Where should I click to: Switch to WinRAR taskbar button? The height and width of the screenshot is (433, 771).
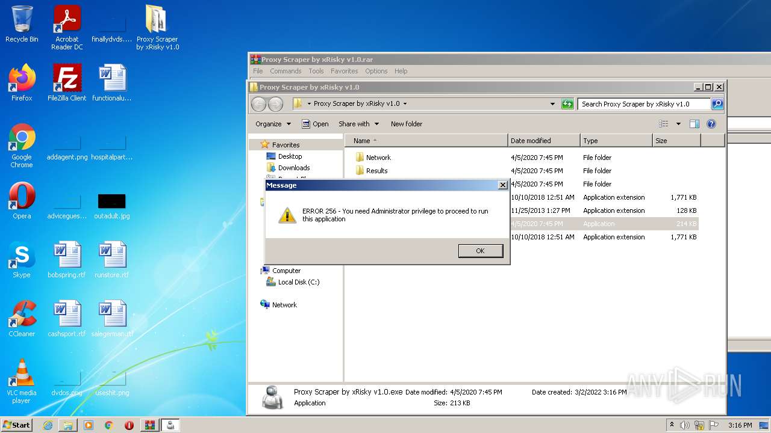coord(149,425)
